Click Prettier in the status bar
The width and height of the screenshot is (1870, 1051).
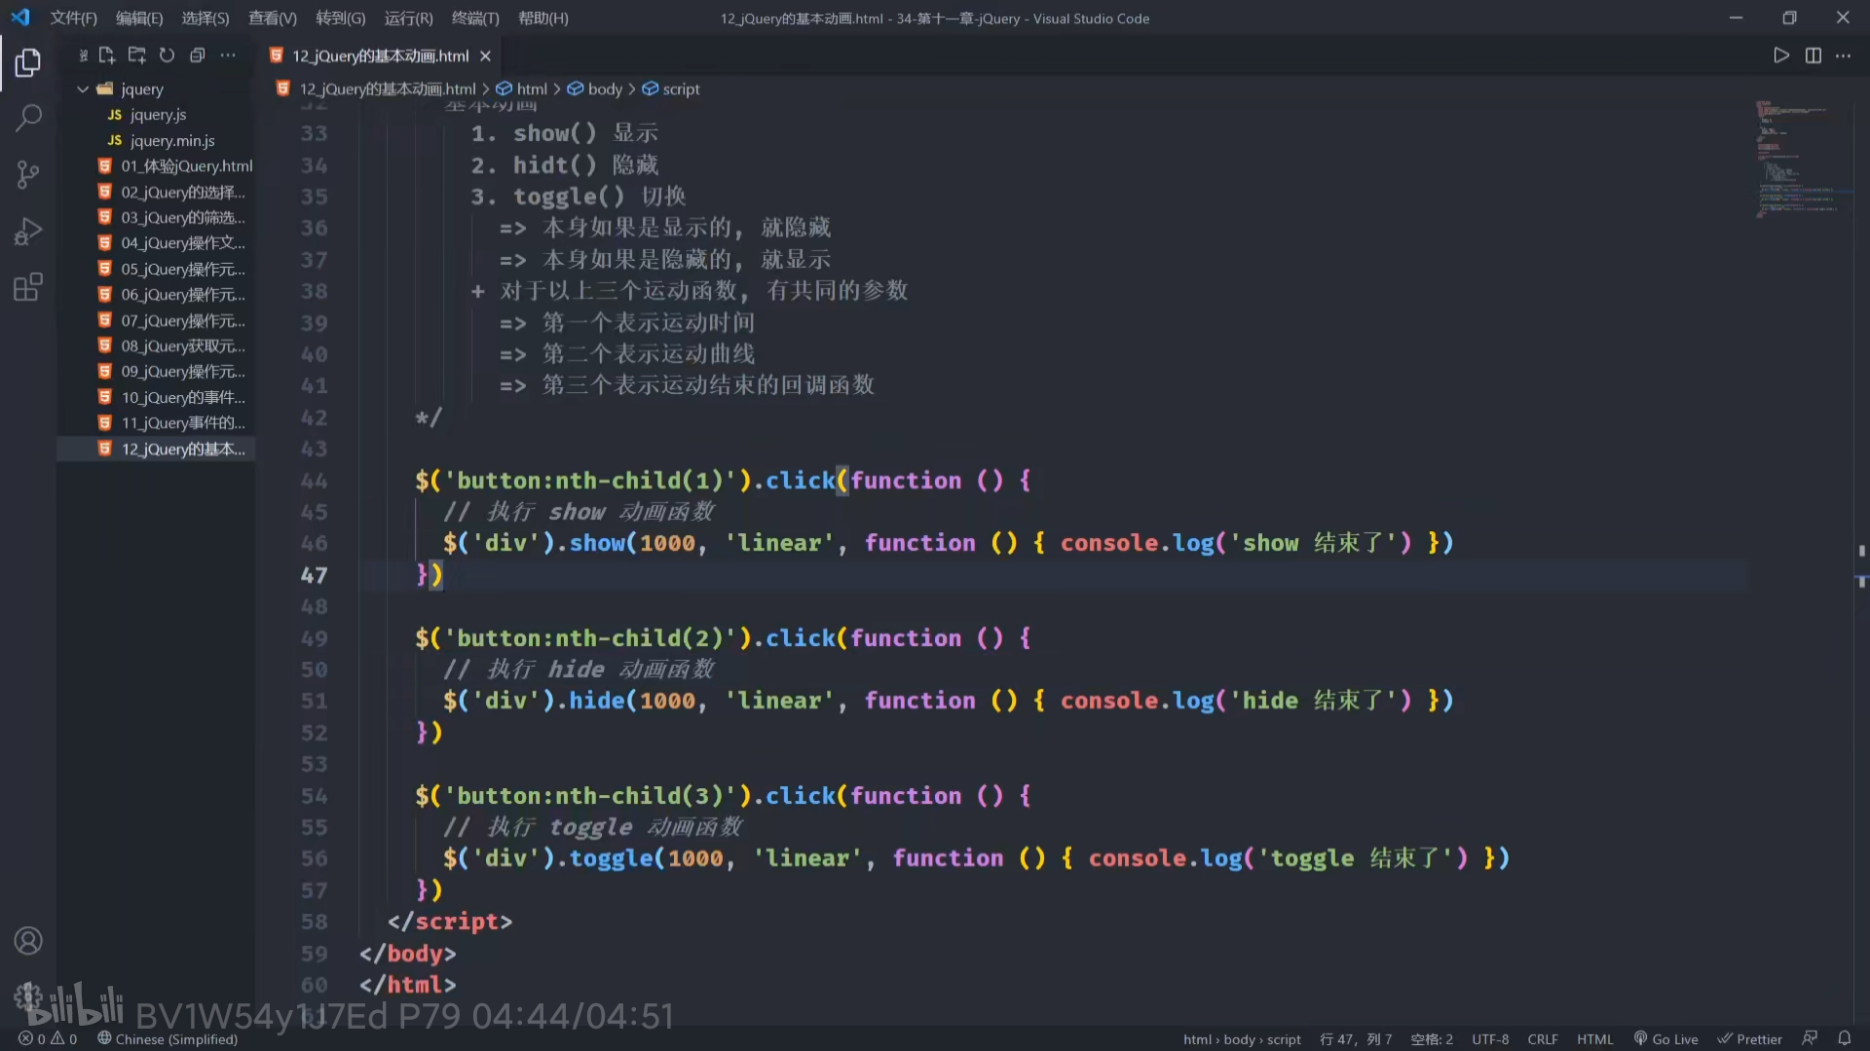click(1749, 1038)
